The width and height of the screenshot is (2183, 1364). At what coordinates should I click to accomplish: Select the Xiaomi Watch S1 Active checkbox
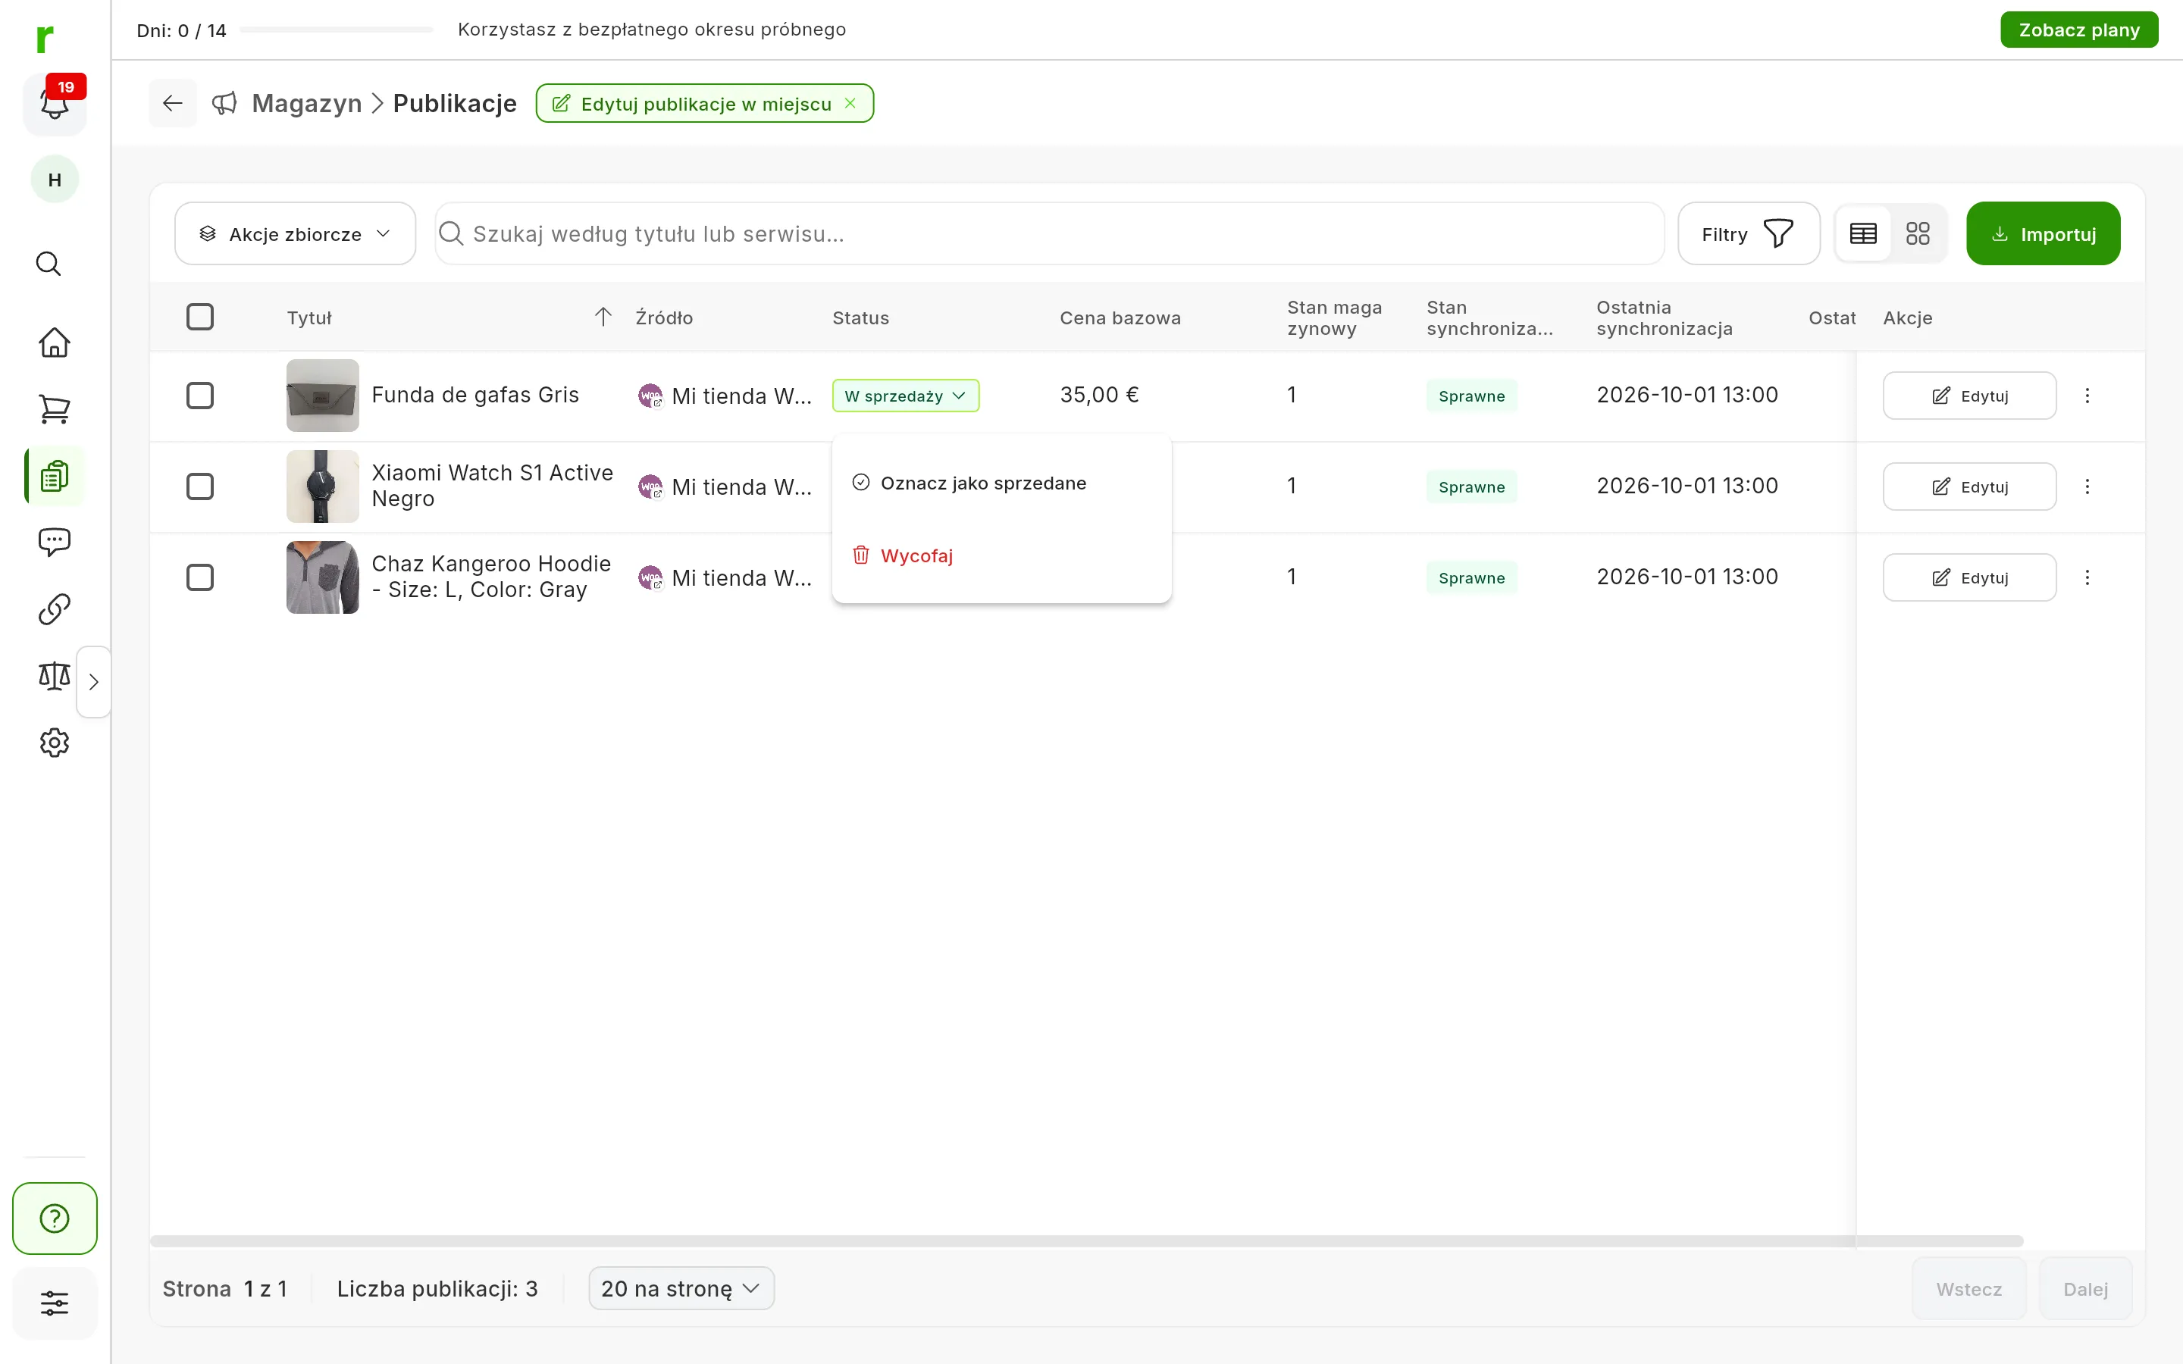point(199,486)
